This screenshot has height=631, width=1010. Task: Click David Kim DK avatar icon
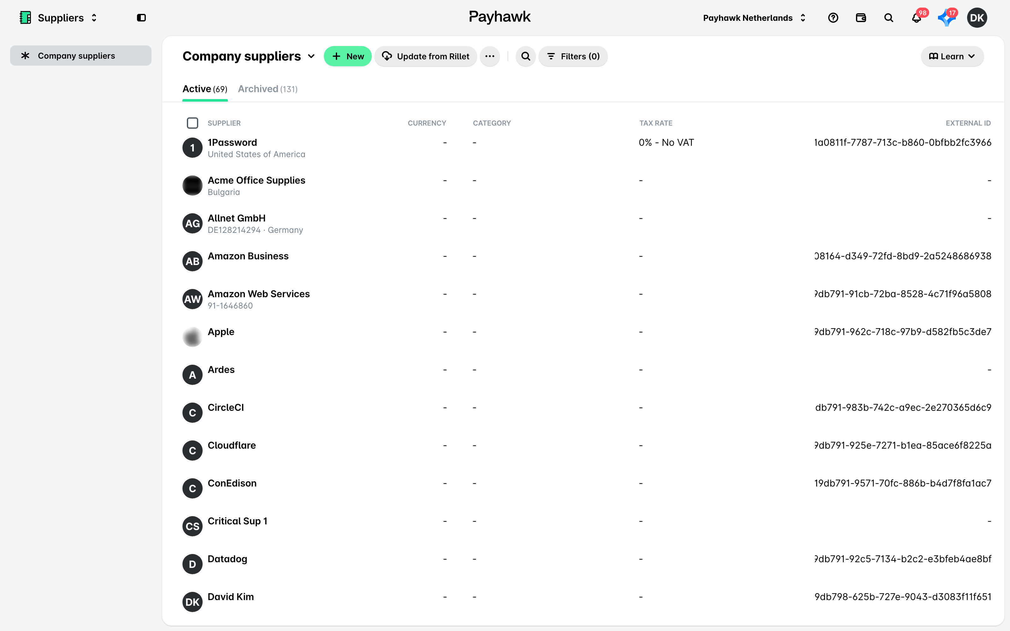point(193,602)
